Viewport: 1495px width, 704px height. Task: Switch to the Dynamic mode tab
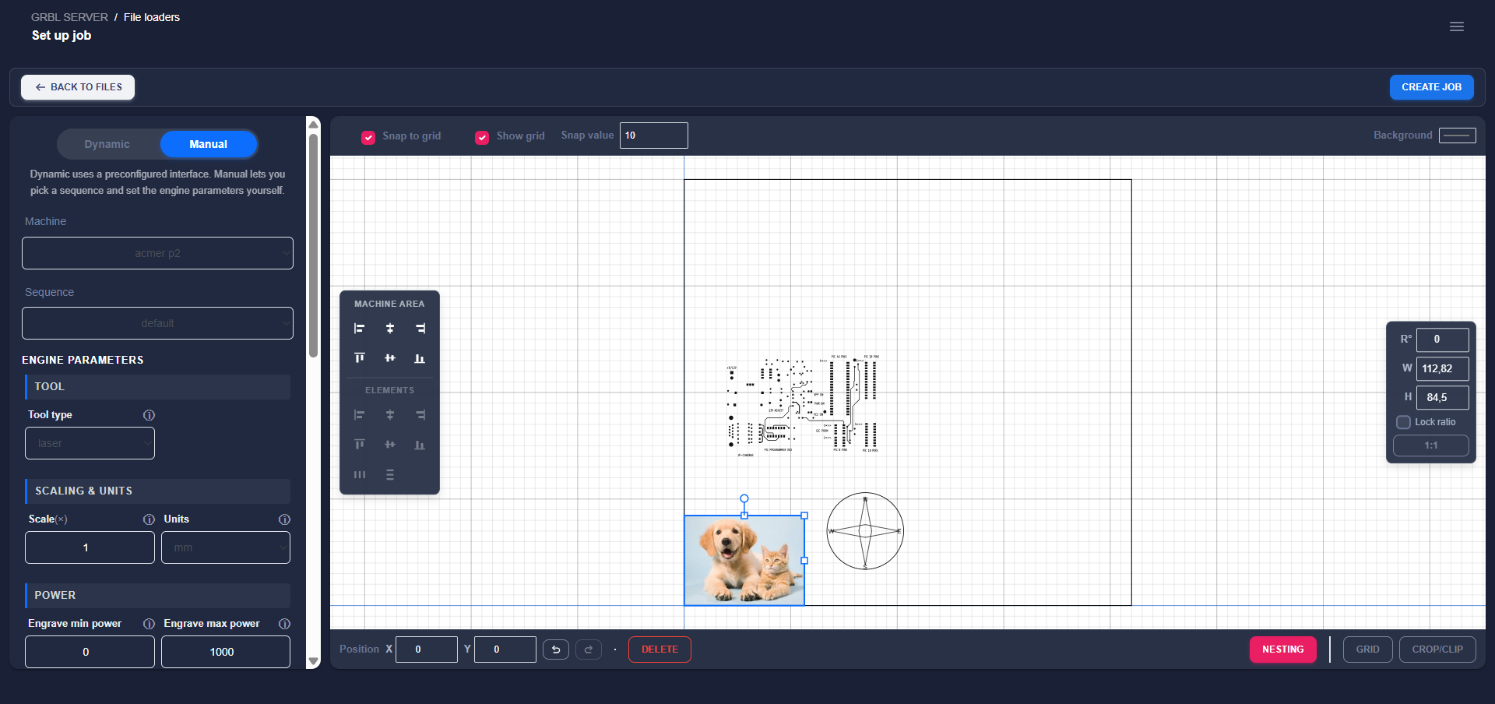107,144
